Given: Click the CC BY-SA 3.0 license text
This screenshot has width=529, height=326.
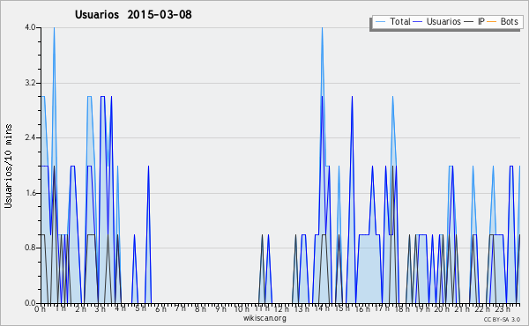Looking at the screenshot, I should tap(502, 319).
